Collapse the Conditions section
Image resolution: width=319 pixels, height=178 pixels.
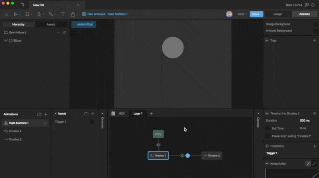click(267, 146)
